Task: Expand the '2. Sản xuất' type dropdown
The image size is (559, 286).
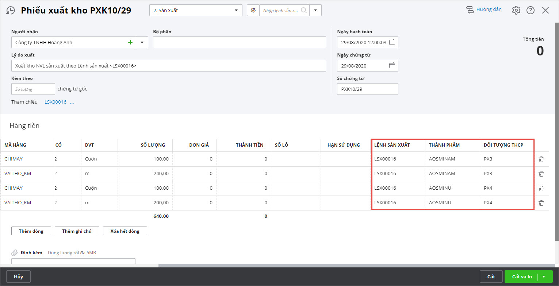Action: click(236, 11)
